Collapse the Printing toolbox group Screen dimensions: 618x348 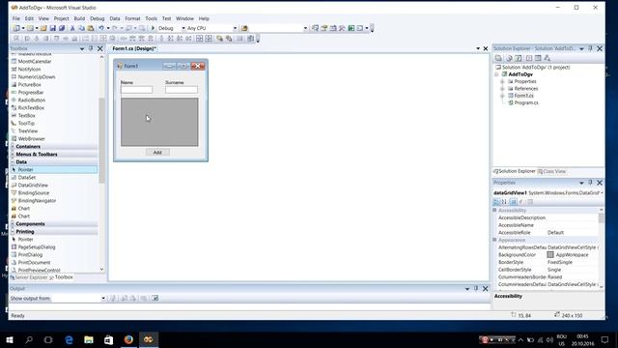pos(13,232)
